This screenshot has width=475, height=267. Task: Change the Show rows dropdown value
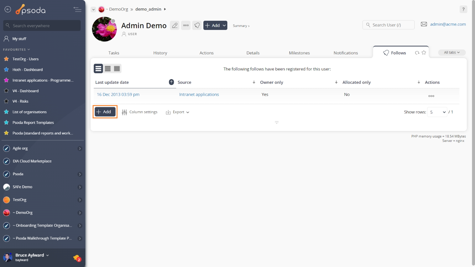tap(437, 112)
